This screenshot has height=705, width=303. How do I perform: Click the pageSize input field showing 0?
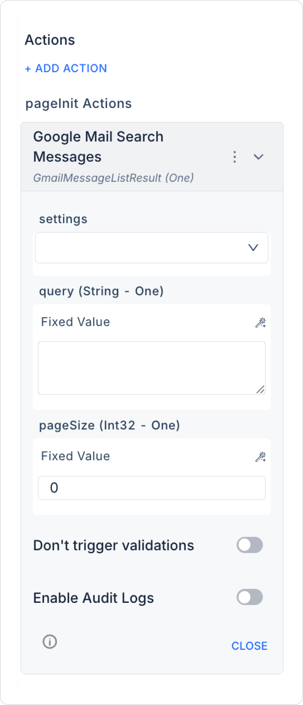pos(151,488)
